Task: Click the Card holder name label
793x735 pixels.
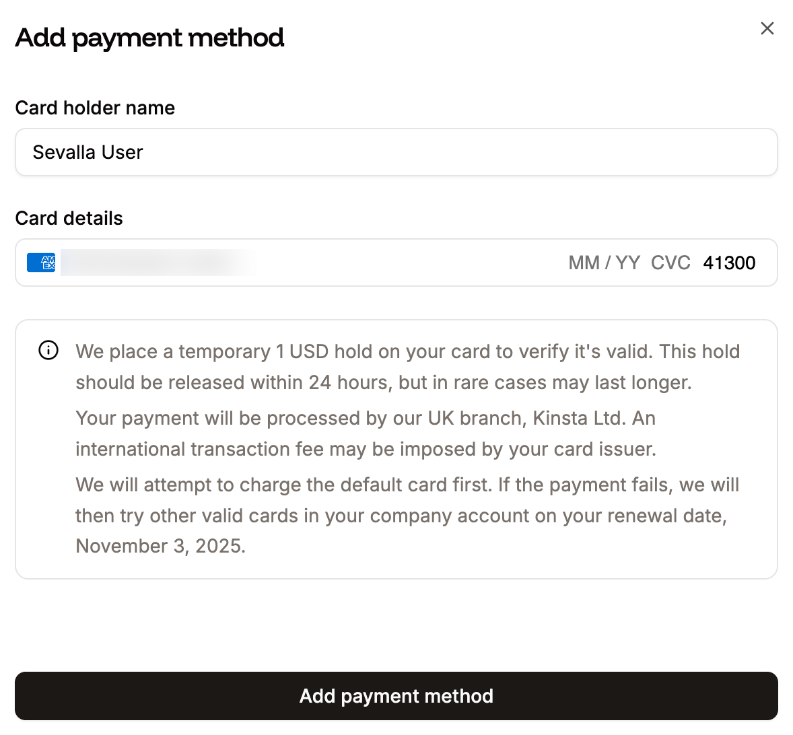Action: tap(95, 108)
